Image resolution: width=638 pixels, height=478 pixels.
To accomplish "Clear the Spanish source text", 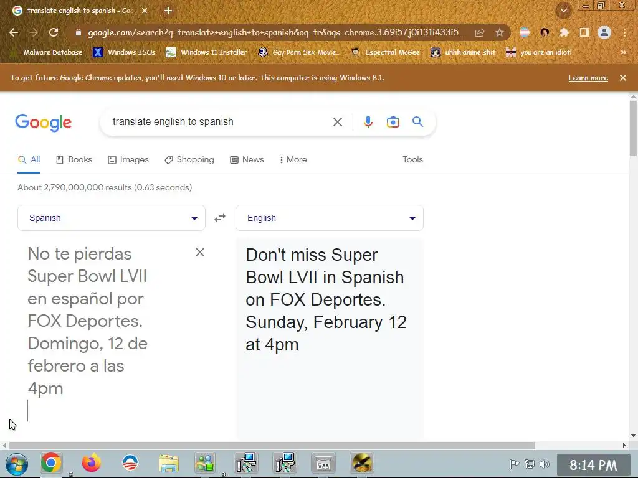I will point(200,253).
